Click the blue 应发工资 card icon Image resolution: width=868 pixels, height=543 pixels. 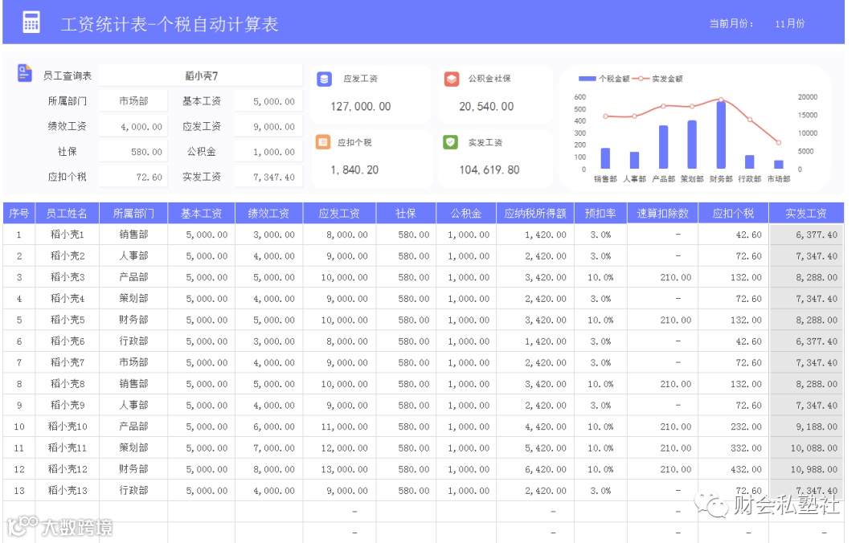(x=324, y=80)
